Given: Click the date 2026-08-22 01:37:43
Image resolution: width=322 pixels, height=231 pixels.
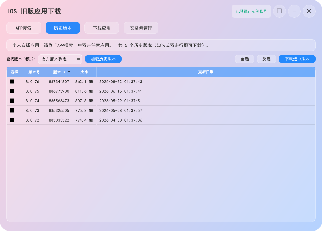Looking at the screenshot, I should pyautogui.click(x=121, y=82).
